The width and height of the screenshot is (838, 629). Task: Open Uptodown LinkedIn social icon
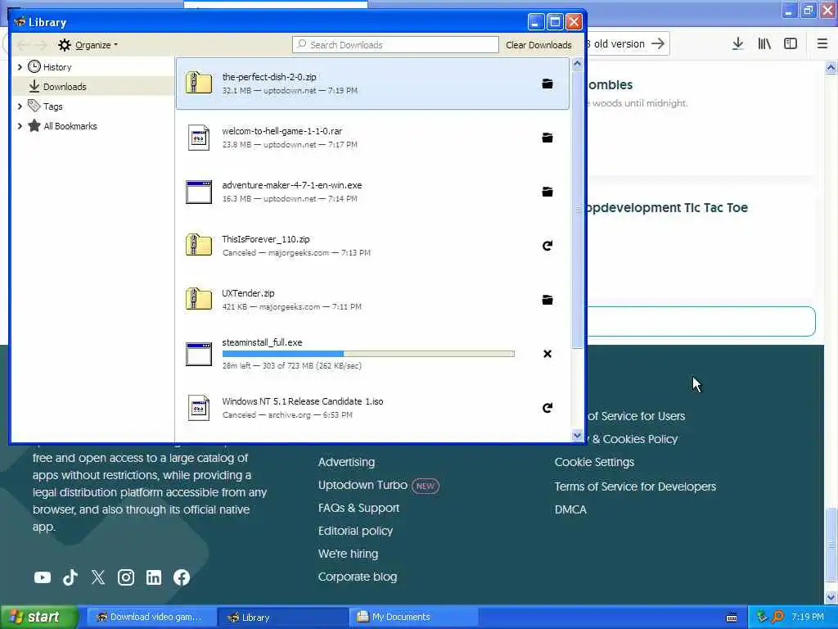(153, 577)
